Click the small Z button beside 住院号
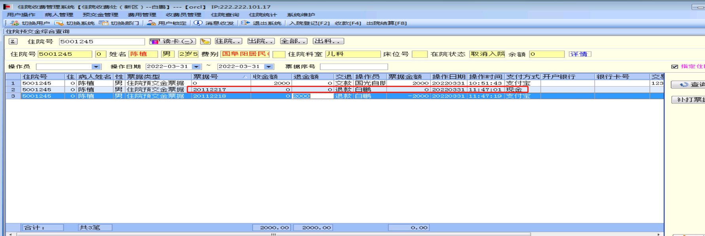Viewport: 705px width, 236px height. coord(13,42)
